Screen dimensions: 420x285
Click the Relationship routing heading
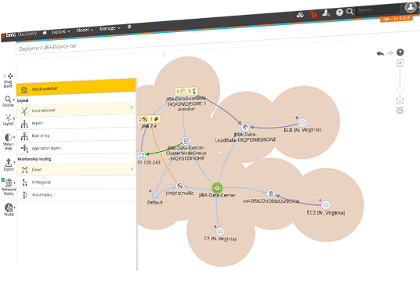pos(34,159)
